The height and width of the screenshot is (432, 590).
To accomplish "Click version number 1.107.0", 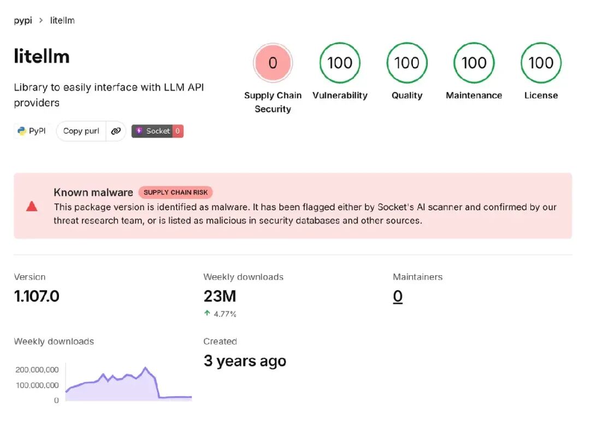I will pos(37,296).
